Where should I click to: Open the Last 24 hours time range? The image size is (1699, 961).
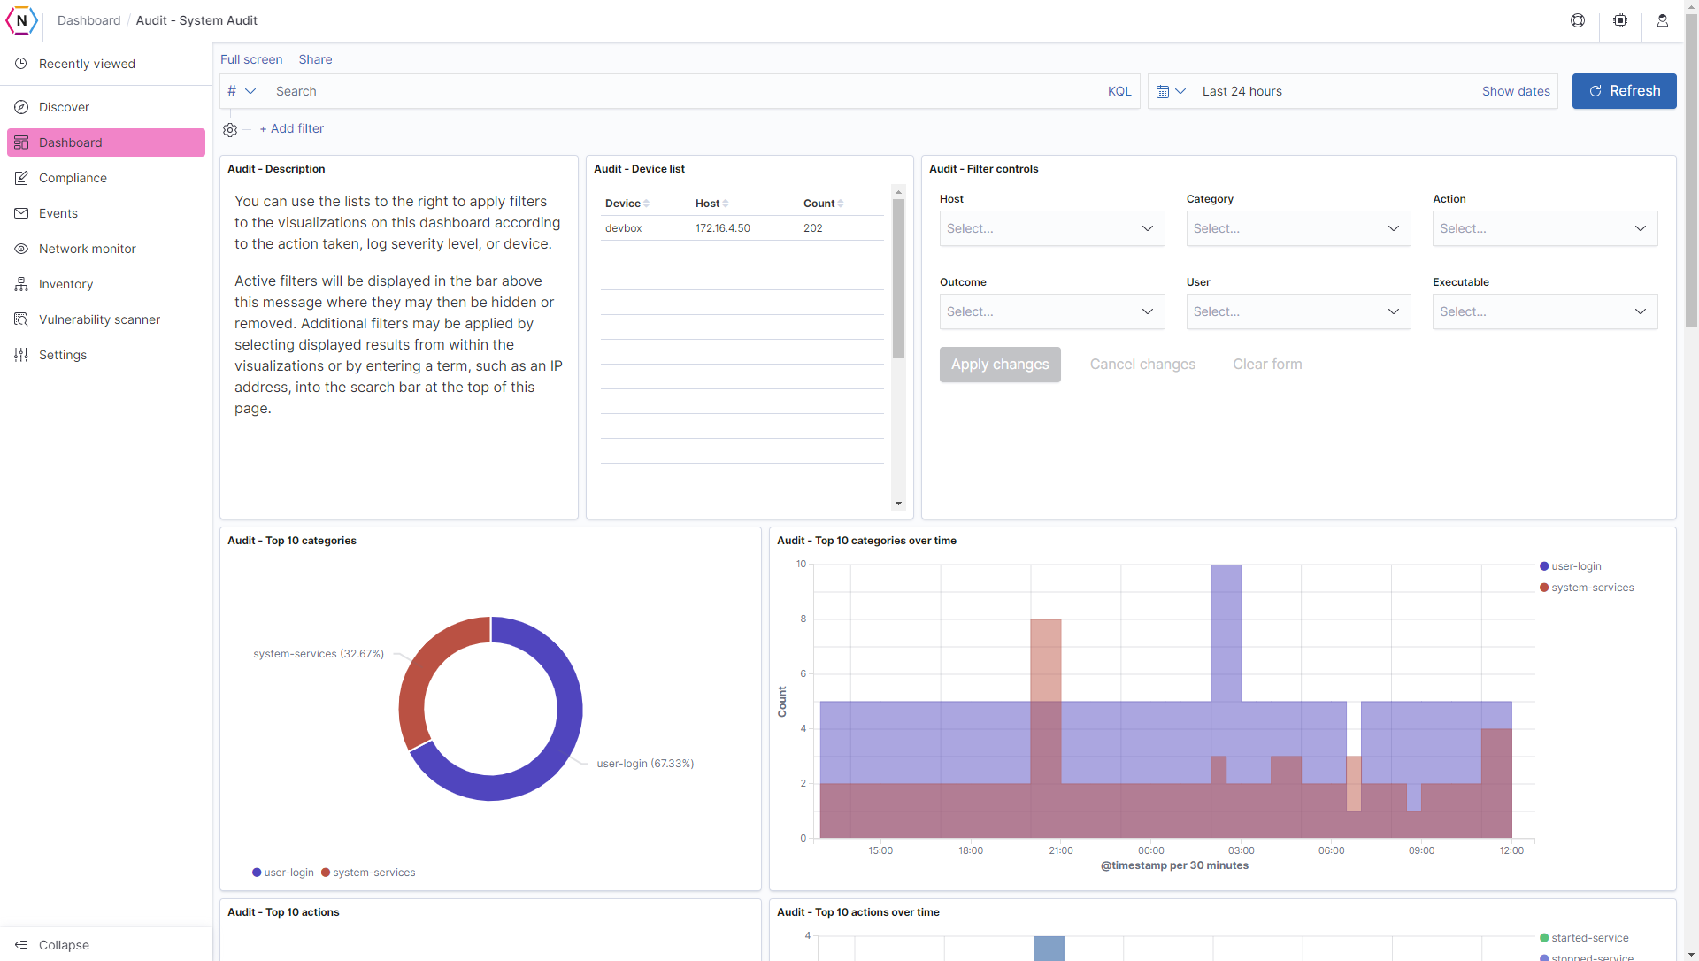coord(1242,91)
